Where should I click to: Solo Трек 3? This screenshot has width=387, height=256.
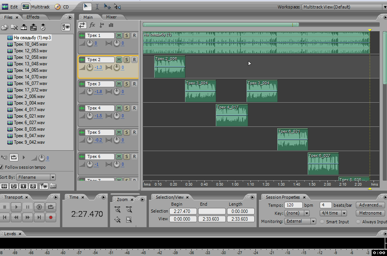pos(127,84)
